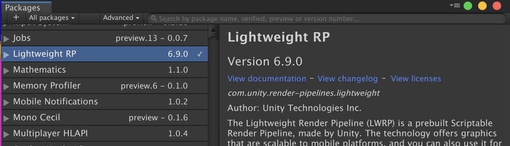This screenshot has width=510, height=146.
Task: Click the plus icon to add package
Action: 16,17
